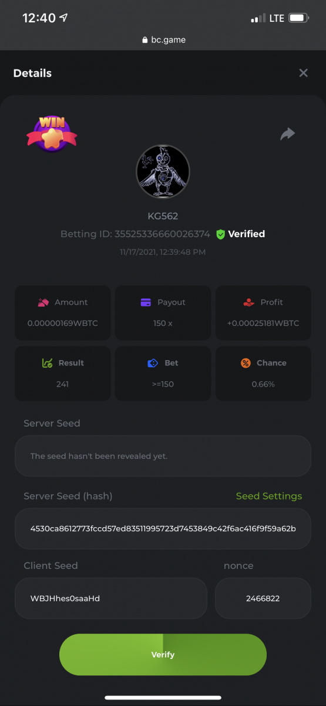Viewport: 326px width, 706px height.
Task: Tap the bc.game address bar
Action: tap(163, 40)
